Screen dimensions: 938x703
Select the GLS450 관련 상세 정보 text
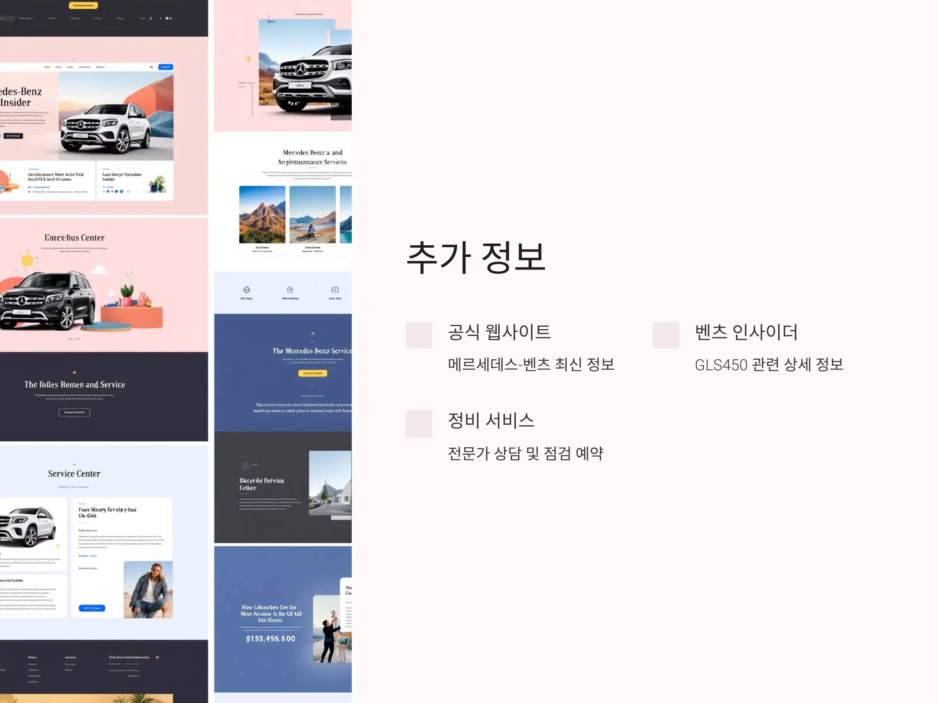click(769, 364)
